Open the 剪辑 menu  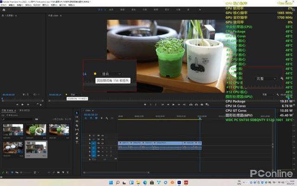(19, 5)
